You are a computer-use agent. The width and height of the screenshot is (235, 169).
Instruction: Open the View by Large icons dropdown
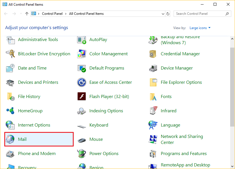200,28
